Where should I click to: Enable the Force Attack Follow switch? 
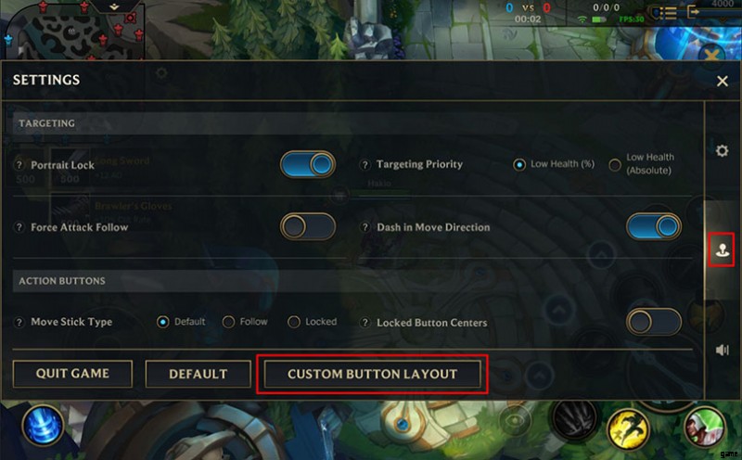(x=308, y=226)
